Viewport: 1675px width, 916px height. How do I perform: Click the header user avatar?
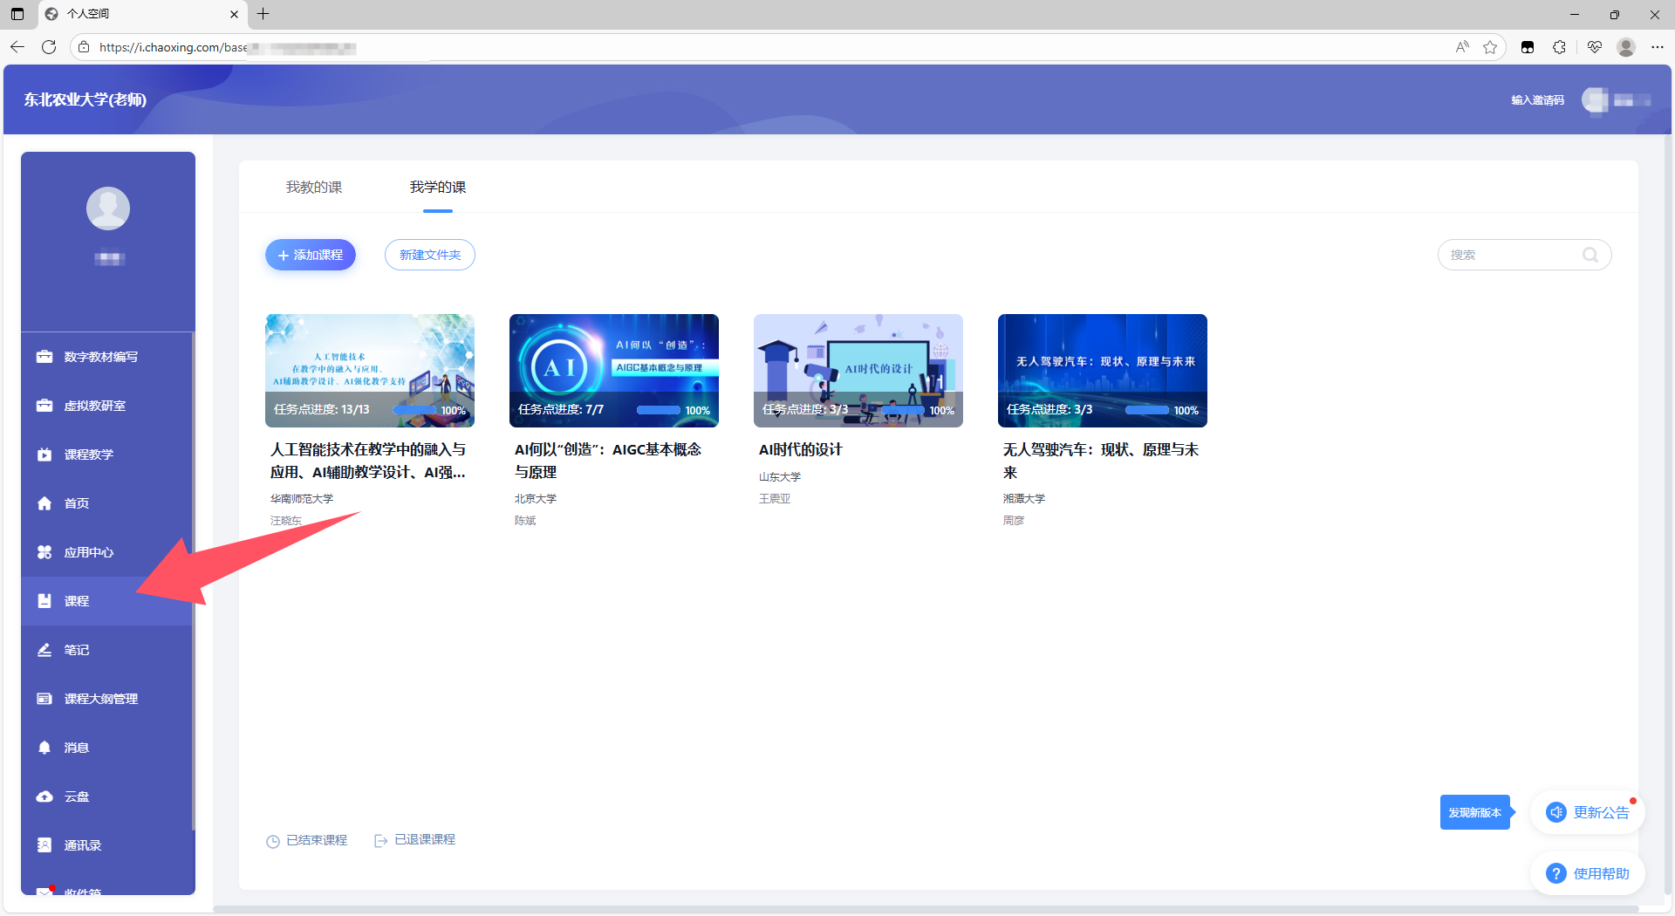tap(1596, 100)
